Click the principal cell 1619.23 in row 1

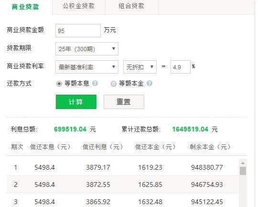tap(150, 167)
